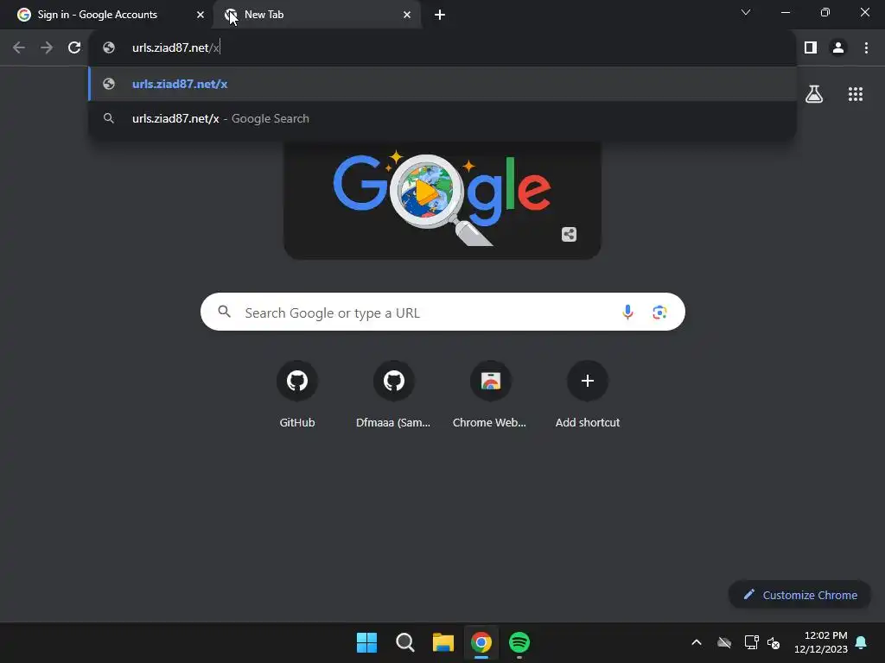Choose the urls.ziad87.net/x URL suggestion
Viewport: 885px width, 663px height.
point(442,84)
